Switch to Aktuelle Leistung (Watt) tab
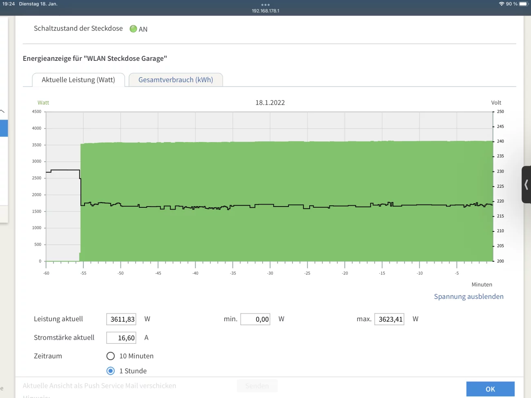 78,80
